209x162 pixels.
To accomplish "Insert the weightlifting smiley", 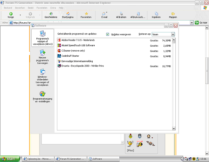I will pyautogui.click(x=130, y=143).
